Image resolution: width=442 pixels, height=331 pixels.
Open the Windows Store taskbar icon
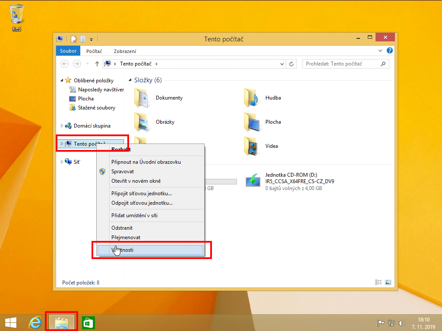coord(88,323)
